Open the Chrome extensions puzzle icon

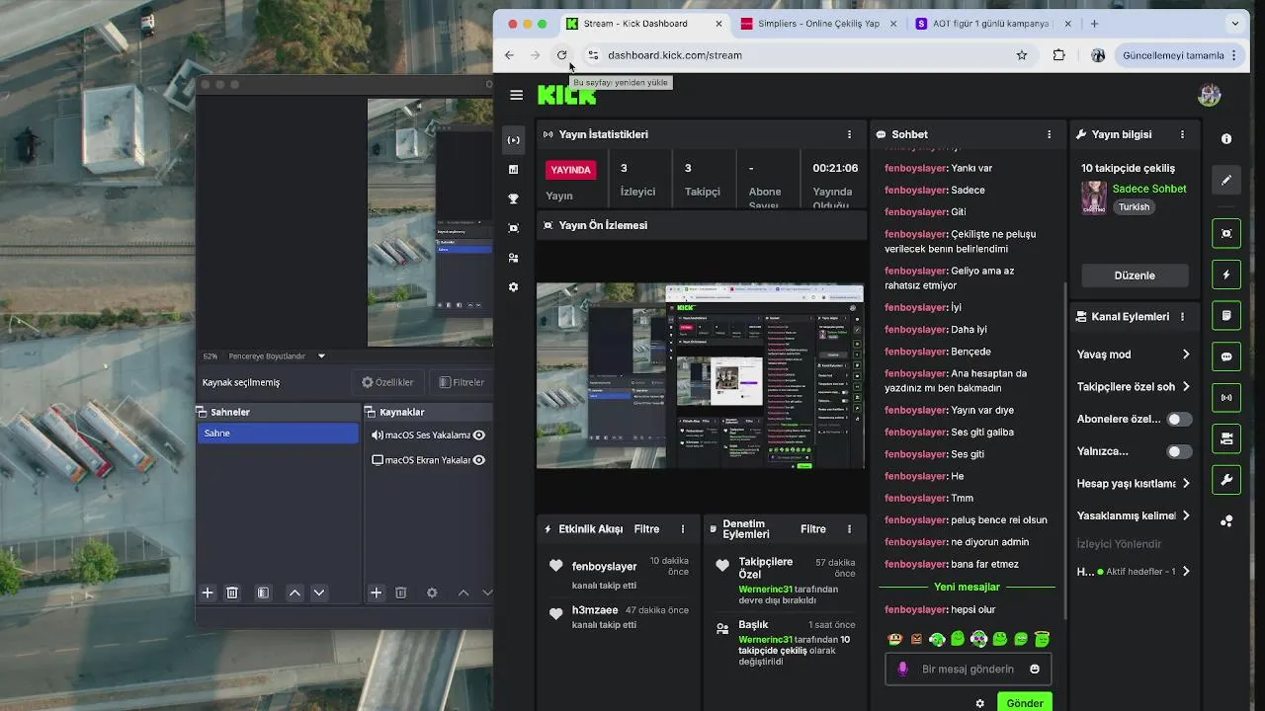click(1059, 55)
